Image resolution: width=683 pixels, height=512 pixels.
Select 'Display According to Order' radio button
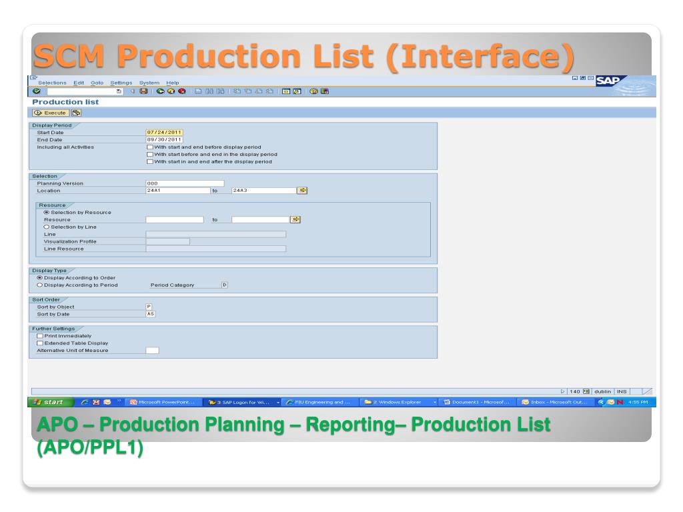pyautogui.click(x=39, y=278)
